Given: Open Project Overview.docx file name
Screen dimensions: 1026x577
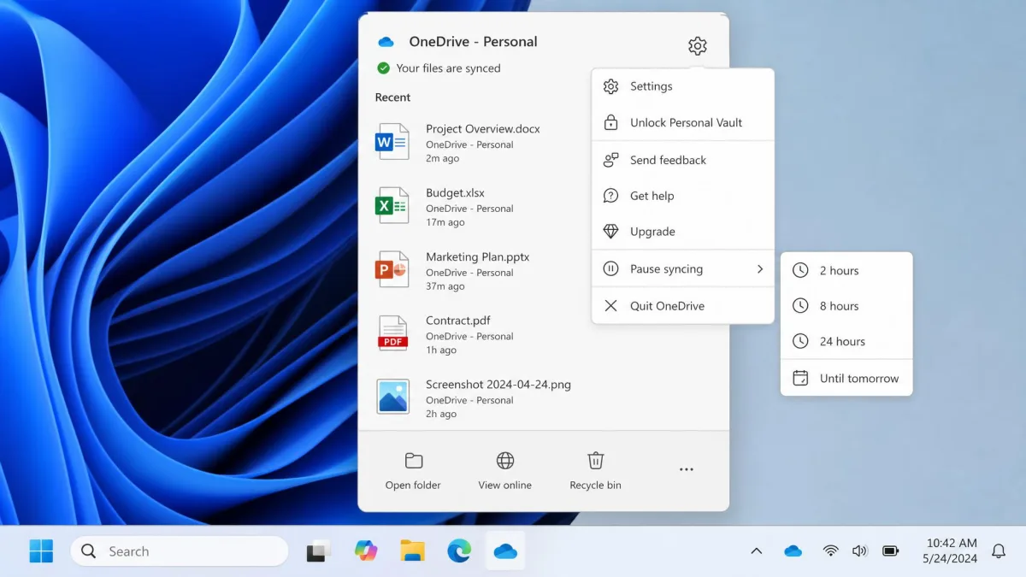Looking at the screenshot, I should 483,129.
